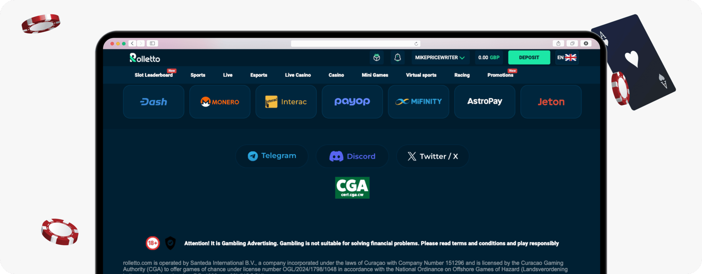The height and width of the screenshot is (274, 702).
Task: Click the CGA certification badge
Action: pos(352,188)
